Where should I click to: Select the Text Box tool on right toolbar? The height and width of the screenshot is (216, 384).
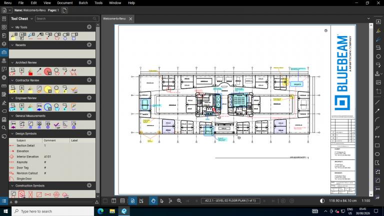378,22
